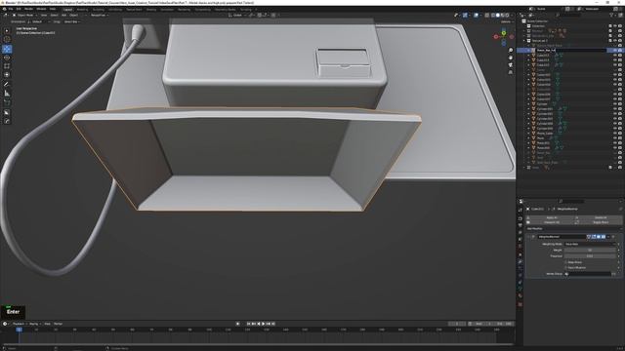
Task: Open Modifier properties wrench tab
Action: coord(521,261)
